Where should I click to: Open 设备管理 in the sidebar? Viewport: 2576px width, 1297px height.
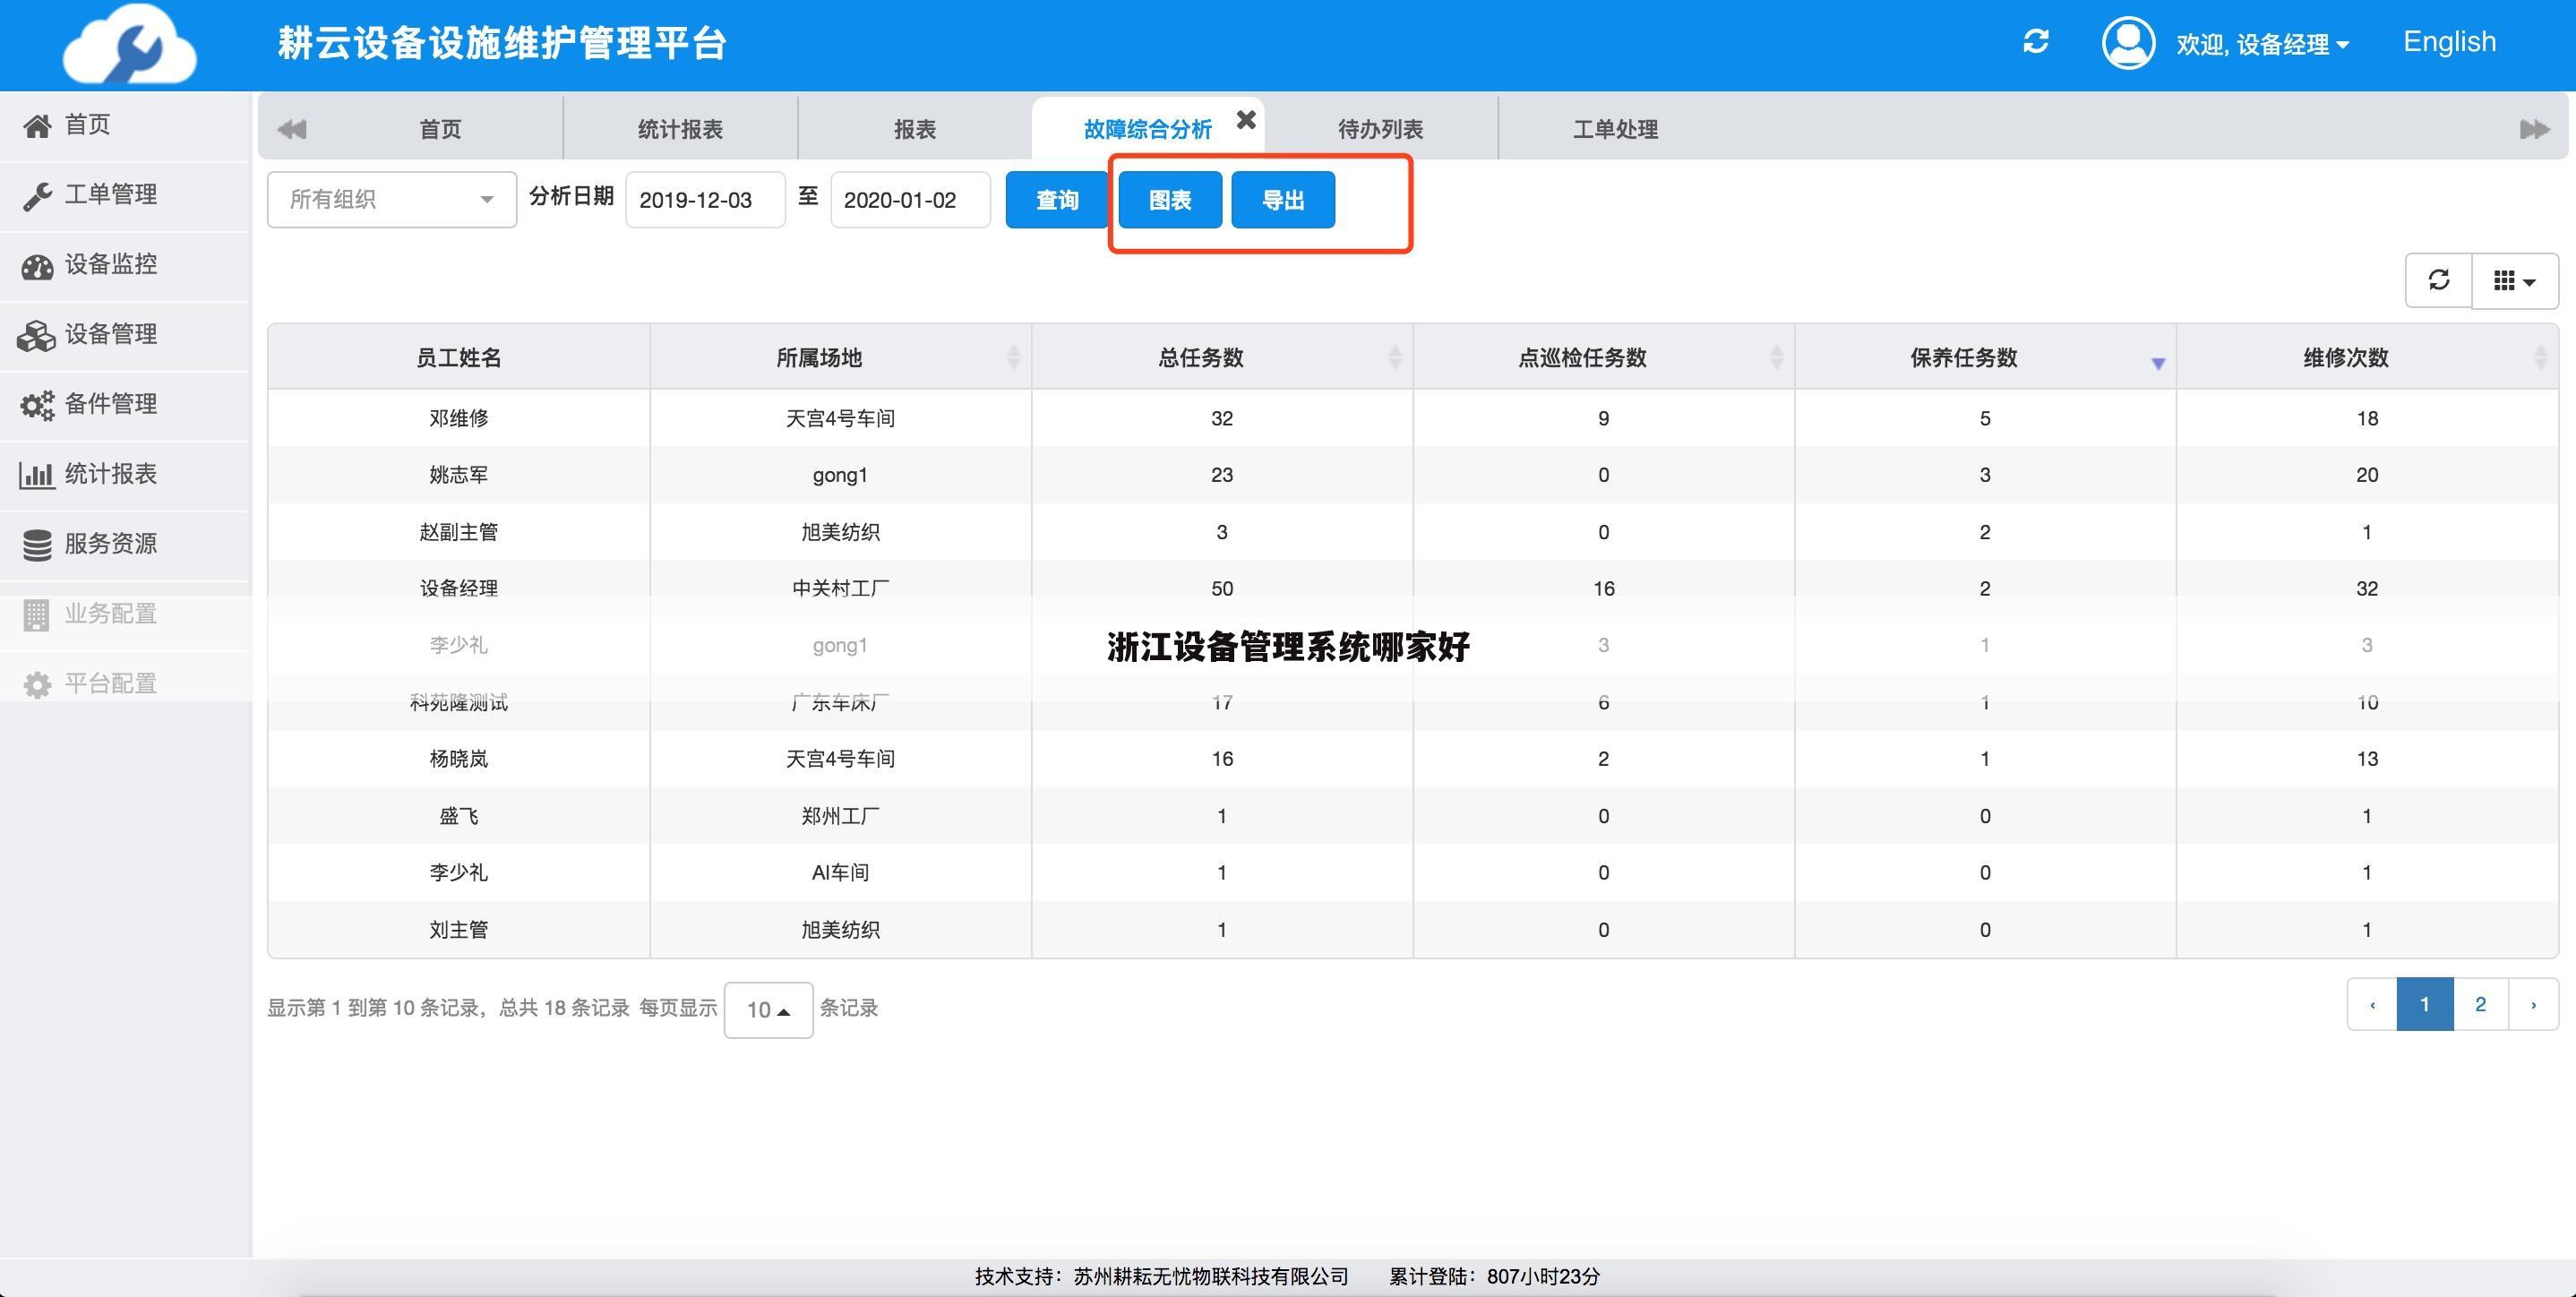[x=125, y=335]
